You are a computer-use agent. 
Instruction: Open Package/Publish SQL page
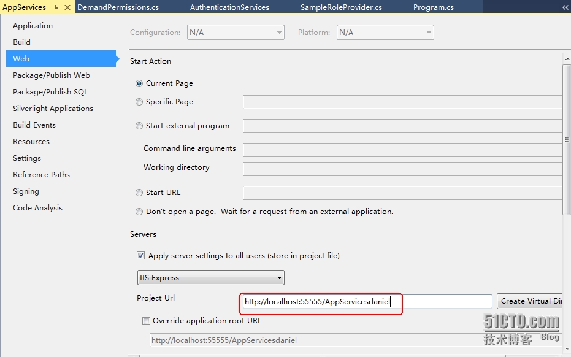tap(50, 92)
